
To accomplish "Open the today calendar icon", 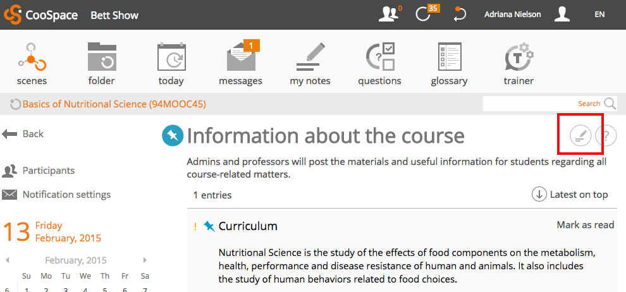I will tap(171, 57).
